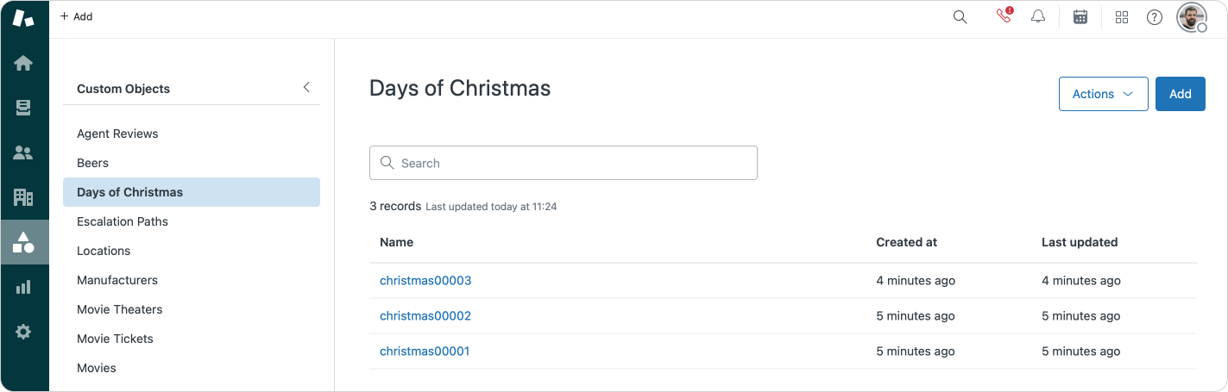This screenshot has width=1228, height=392.
Task: Click the records Search field
Action: [x=564, y=163]
